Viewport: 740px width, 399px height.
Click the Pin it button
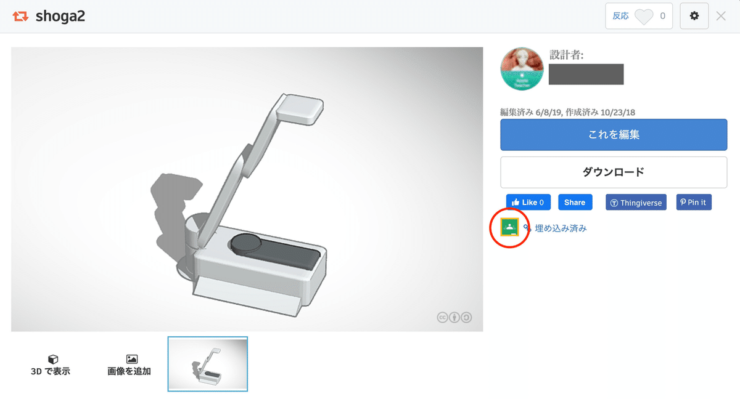[694, 202]
